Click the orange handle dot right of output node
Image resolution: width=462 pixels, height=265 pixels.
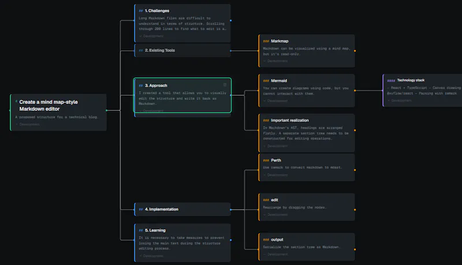click(x=355, y=249)
